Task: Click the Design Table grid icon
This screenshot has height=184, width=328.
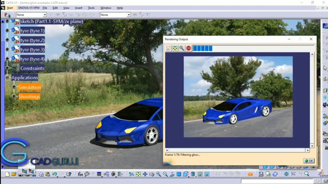Action: (99, 174)
